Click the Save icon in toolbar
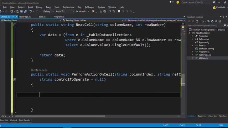Viewport: 228px width, 128px height. coord(21,11)
